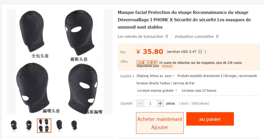Select the fourth thumbnail showing the full hood
The height and width of the screenshot is (139, 264).
click(59, 125)
